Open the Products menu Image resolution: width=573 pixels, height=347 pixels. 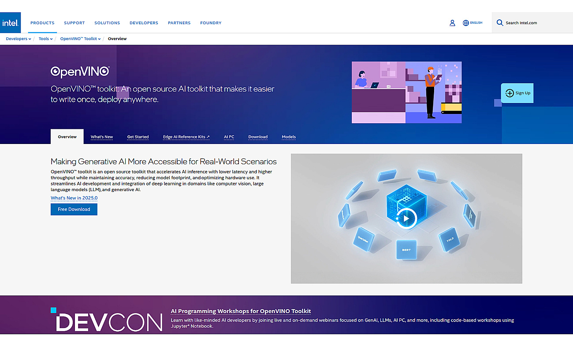click(42, 23)
